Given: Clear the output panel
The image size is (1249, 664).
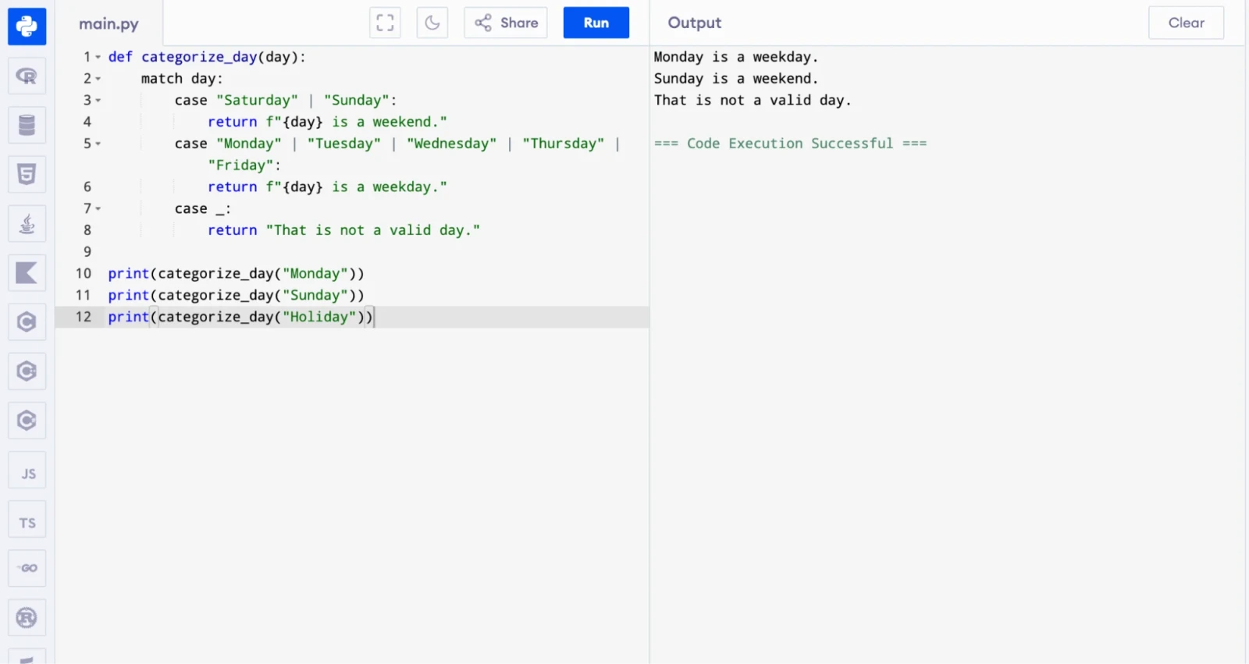Looking at the screenshot, I should [1186, 23].
